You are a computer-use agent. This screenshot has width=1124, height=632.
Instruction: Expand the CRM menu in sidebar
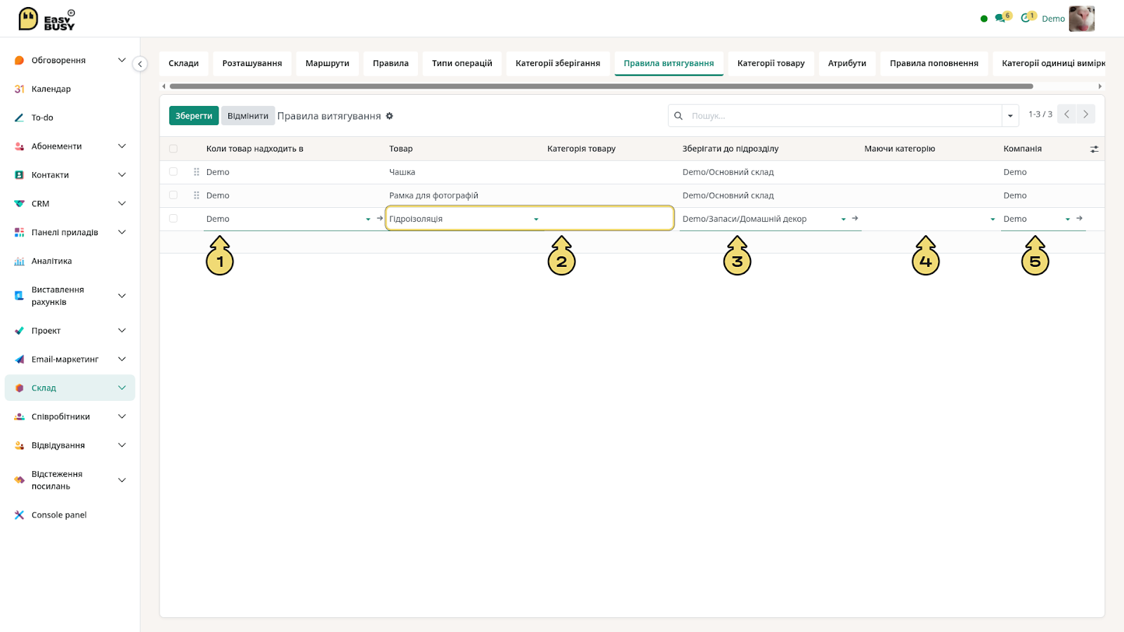[x=122, y=204]
